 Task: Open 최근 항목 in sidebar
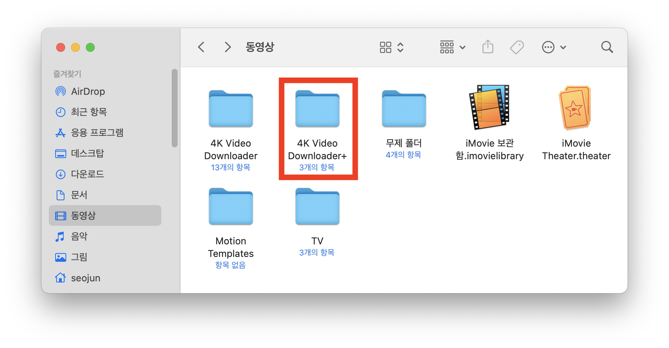click(105, 112)
